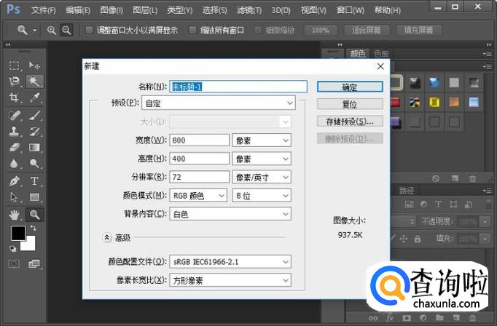Click the black foreground color swatch

pos(18,234)
